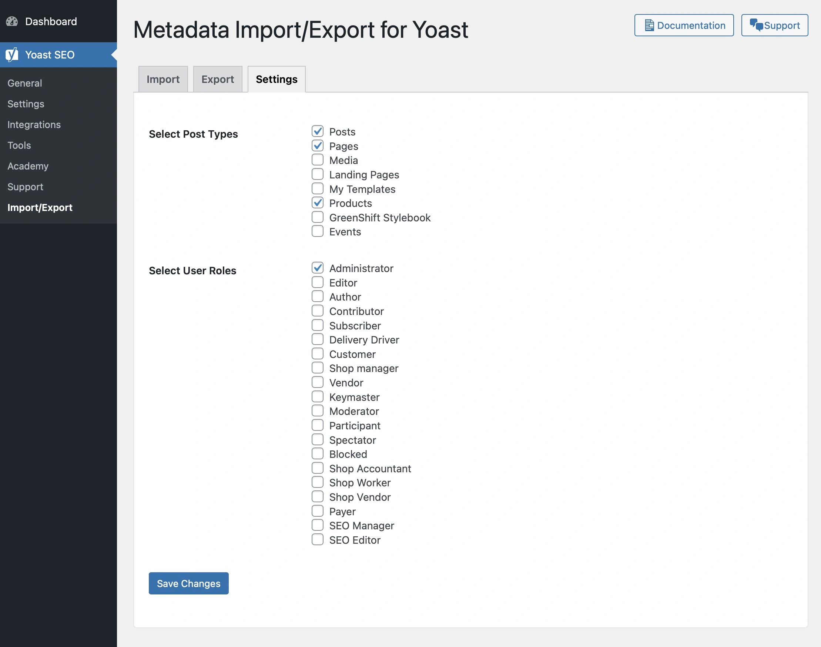Screen dimensions: 821x647
Task: Click the Yoast SEO logo icon
Action: (12, 54)
